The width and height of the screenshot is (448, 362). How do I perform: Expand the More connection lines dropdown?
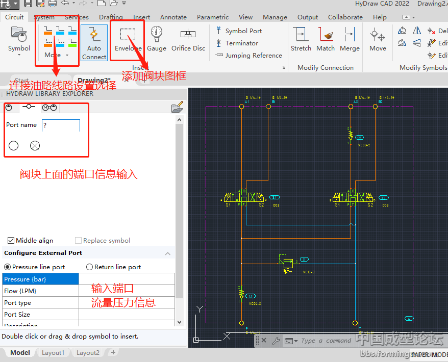[x=56, y=55]
